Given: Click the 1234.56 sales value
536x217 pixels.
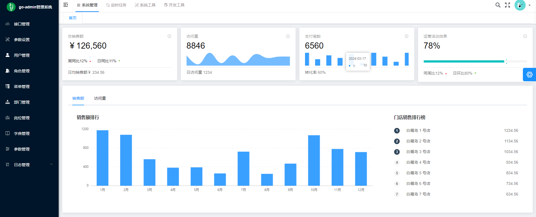Looking at the screenshot, I should [511, 130].
